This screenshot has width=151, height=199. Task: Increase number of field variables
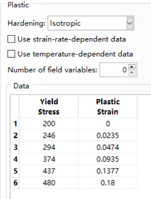pos(132,67)
